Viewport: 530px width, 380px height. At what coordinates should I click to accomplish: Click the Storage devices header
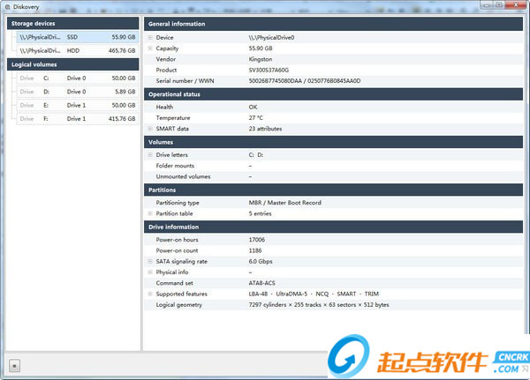(x=72, y=23)
